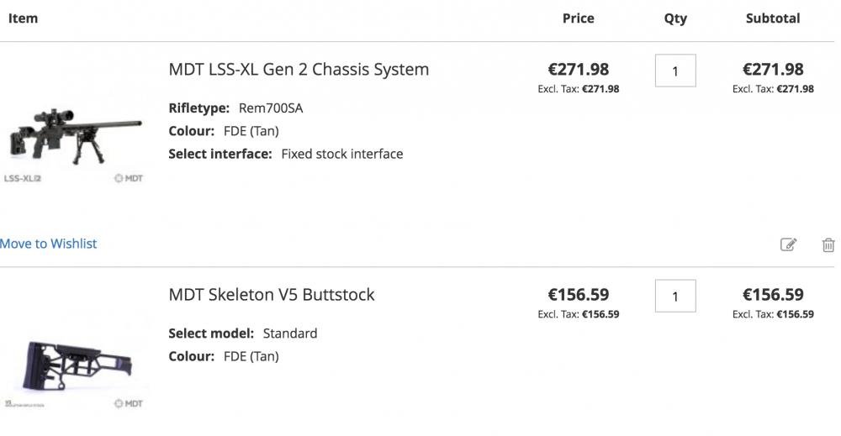
Task: Focus the quantity field for the Skeleton V5 Buttstock
Action: (675, 296)
